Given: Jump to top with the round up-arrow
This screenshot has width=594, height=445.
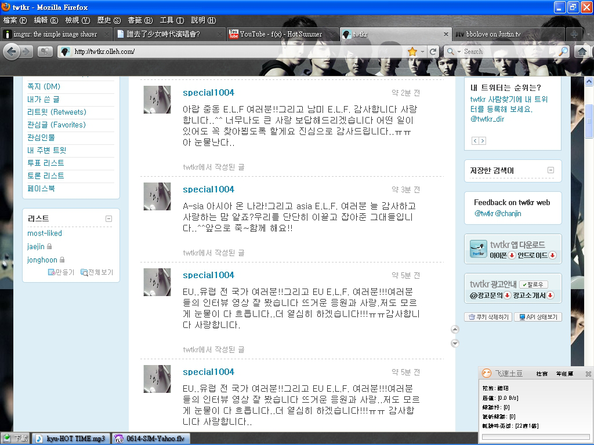Looking at the screenshot, I should click(x=455, y=330).
